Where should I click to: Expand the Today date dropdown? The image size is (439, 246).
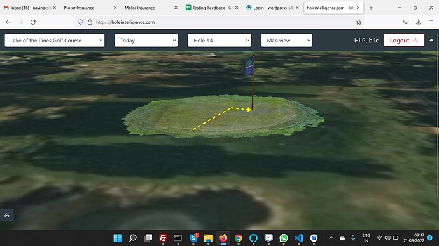pos(146,40)
